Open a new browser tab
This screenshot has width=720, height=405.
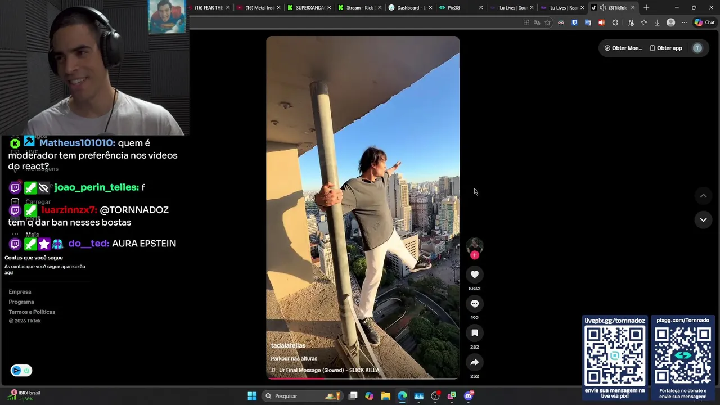646,8
